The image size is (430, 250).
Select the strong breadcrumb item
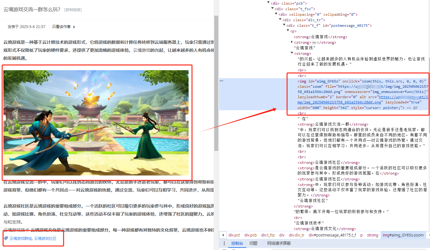pyautogui.click(x=373, y=235)
